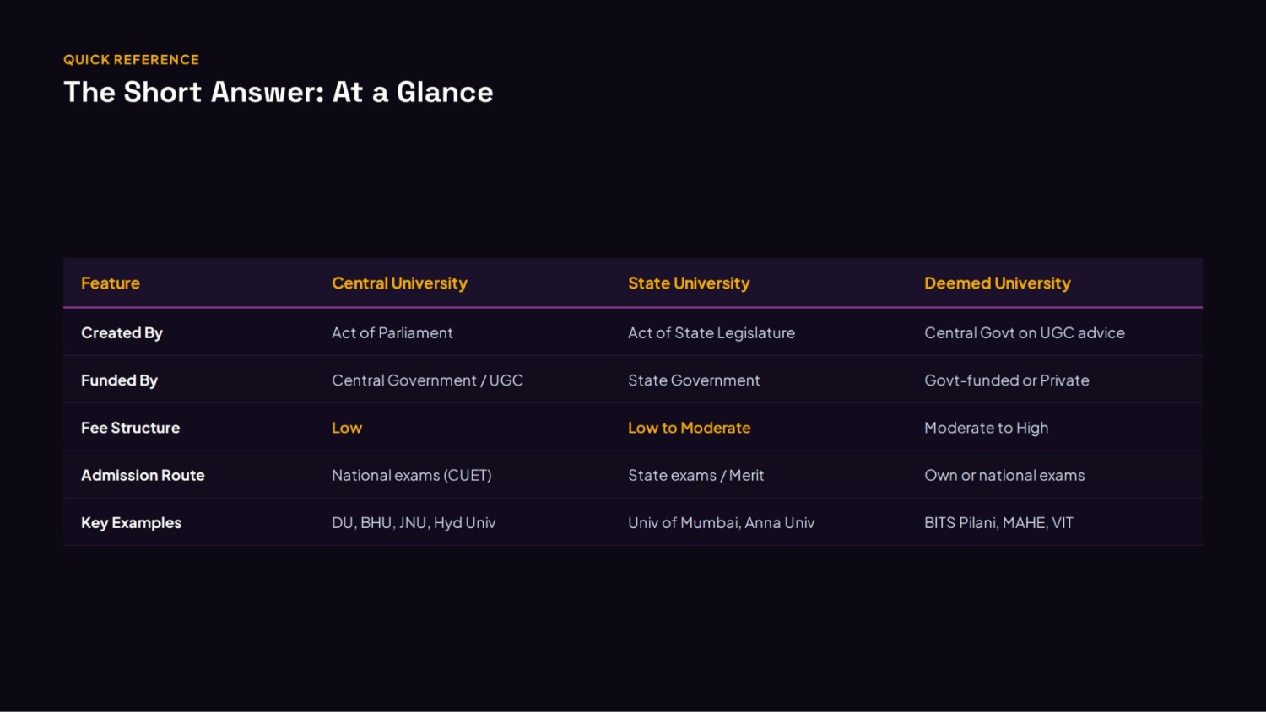Click the 'DU, BHU, JNU, Hyd Univ' cell
The width and height of the screenshot is (1266, 712).
414,523
